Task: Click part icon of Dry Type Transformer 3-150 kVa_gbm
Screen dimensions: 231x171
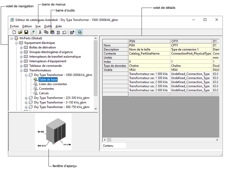Action: pos(31,102)
